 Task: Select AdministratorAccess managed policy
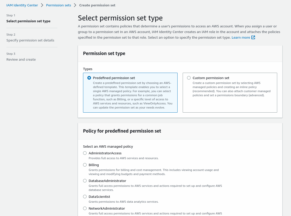85,153
